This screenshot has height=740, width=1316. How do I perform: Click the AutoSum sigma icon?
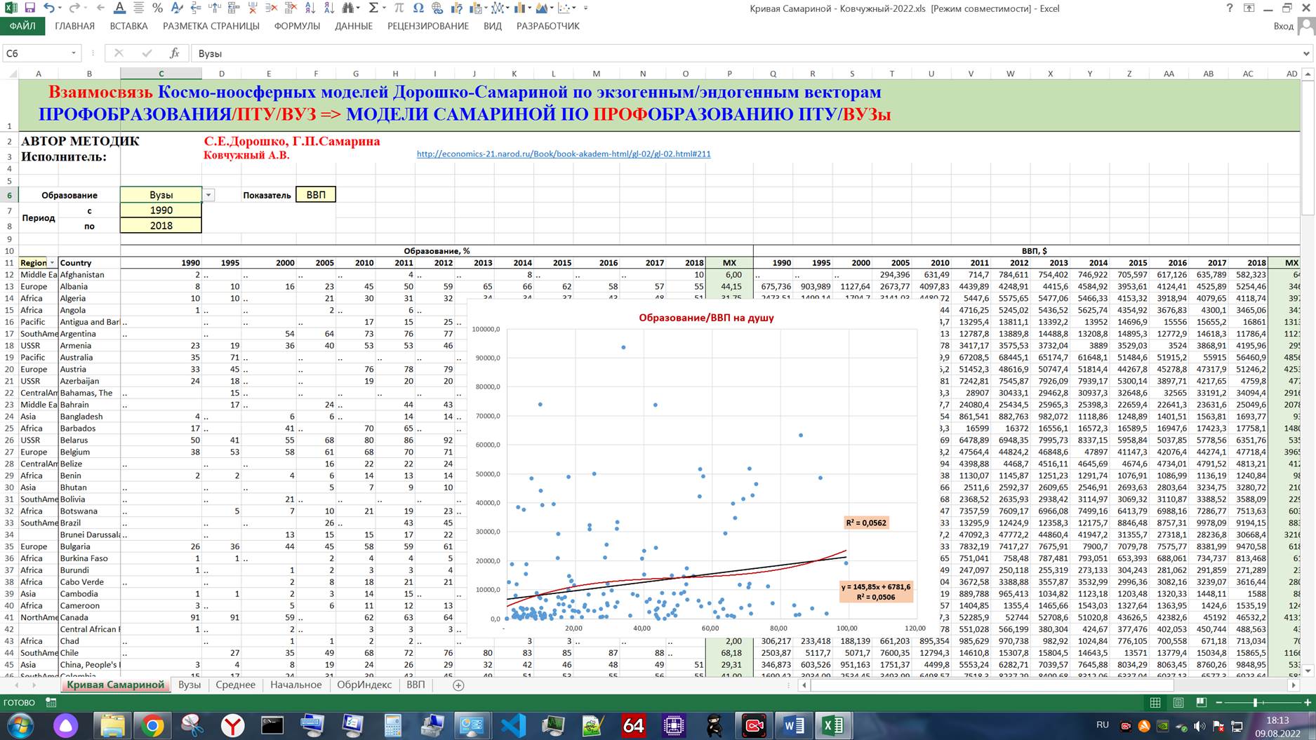tap(373, 8)
